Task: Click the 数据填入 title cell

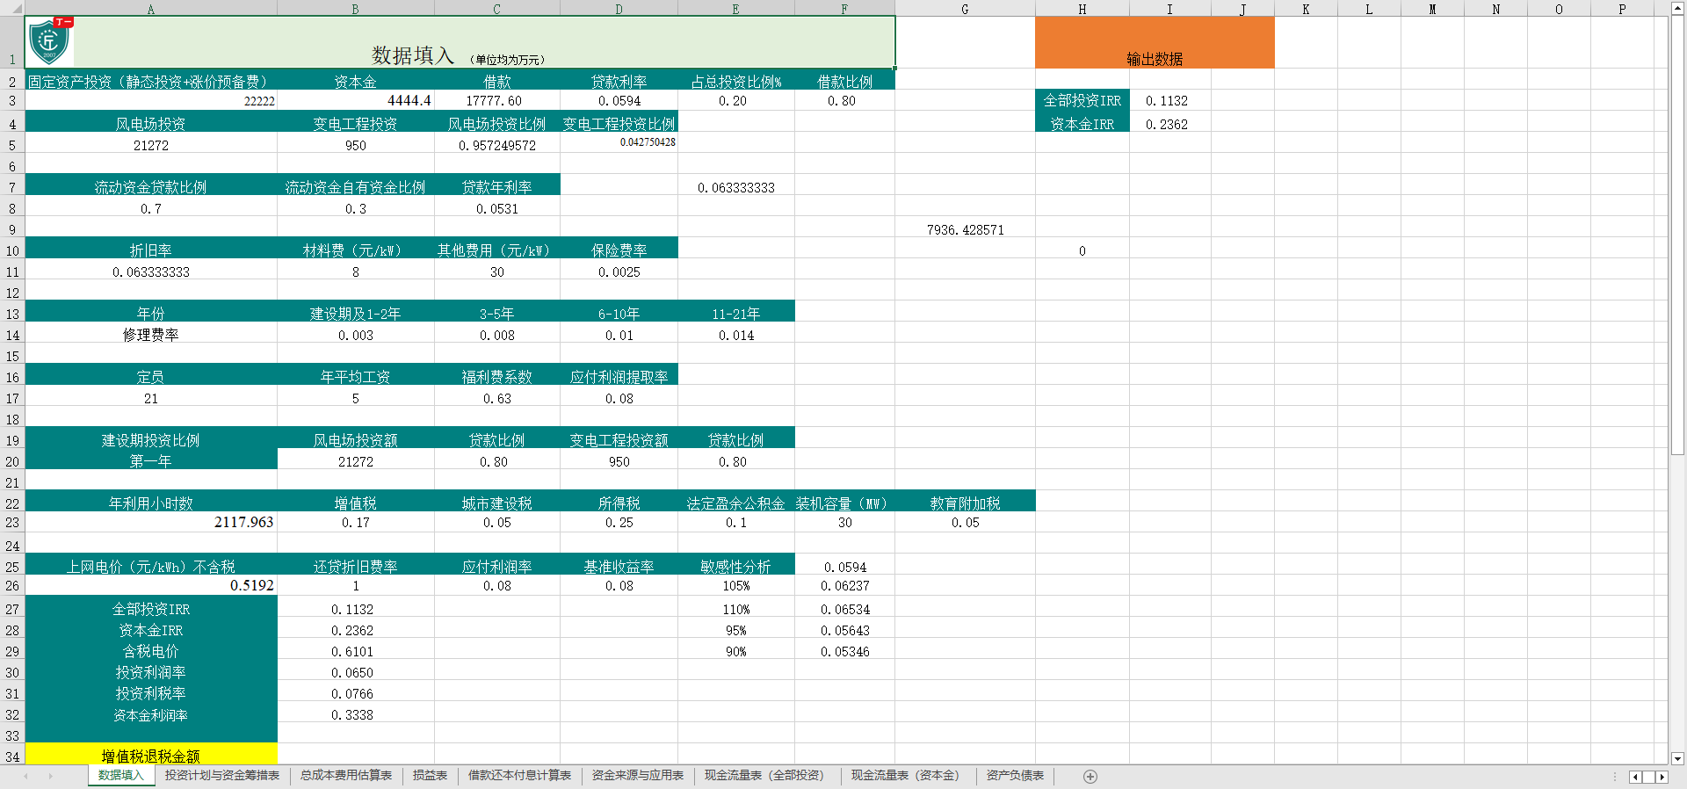Action: pos(460,42)
